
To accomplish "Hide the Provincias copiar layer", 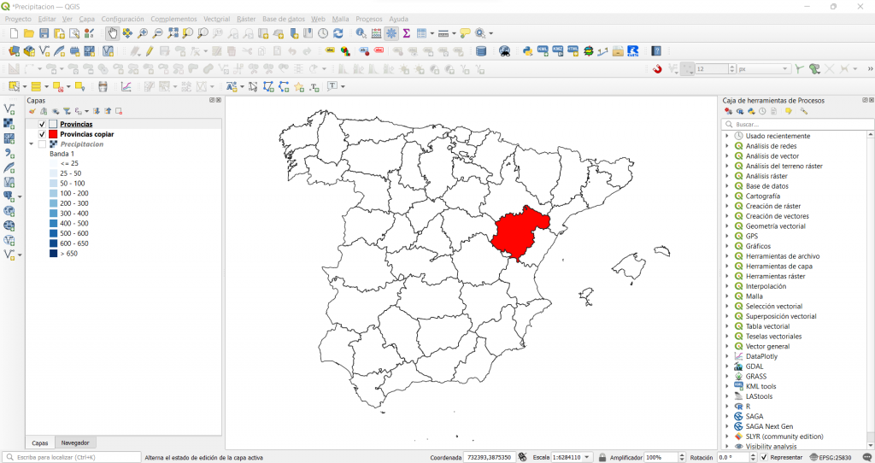I will (42, 134).
